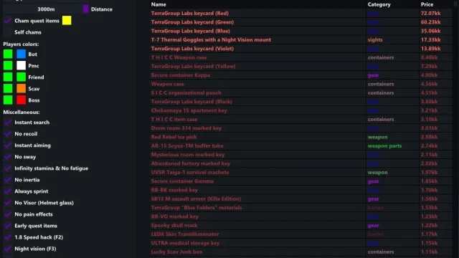This screenshot has width=459, height=258.
Task: Toggle No Visor (Helmet glass) option
Action: pos(8,203)
